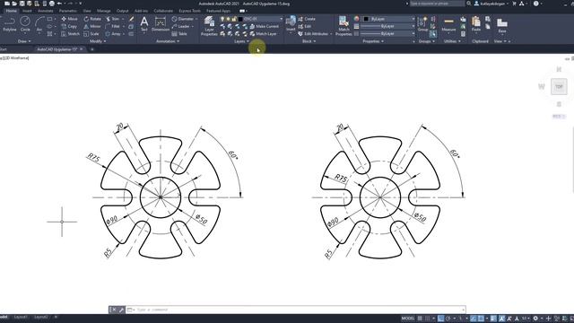This screenshot has width=574, height=323.
Task: Open the Manage ribbon tab
Action: tap(104, 11)
